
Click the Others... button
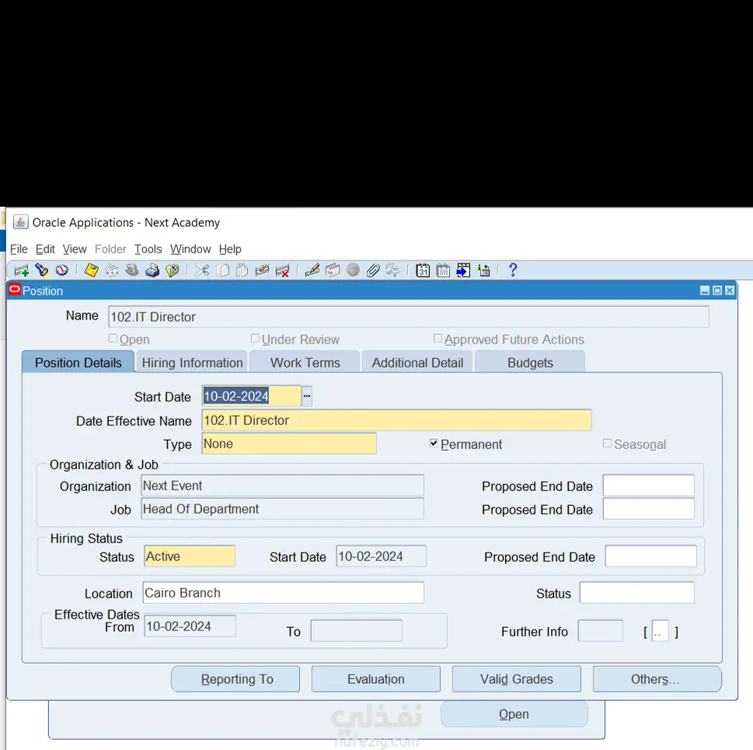tap(657, 679)
